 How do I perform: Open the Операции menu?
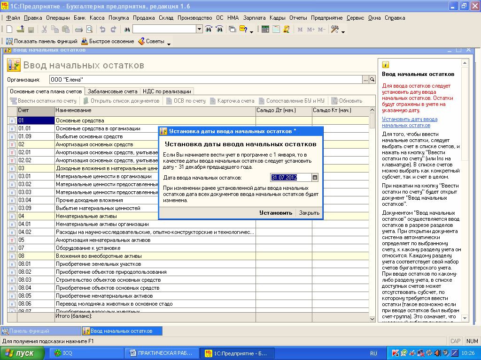pos(58,18)
